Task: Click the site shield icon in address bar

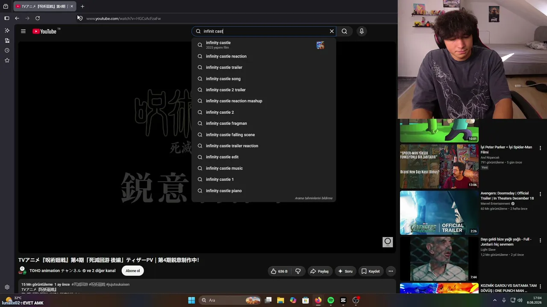Action: coord(80,18)
